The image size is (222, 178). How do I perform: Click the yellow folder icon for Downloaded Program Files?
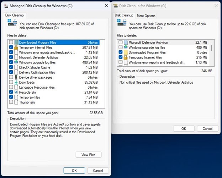click(x=125, y=52)
